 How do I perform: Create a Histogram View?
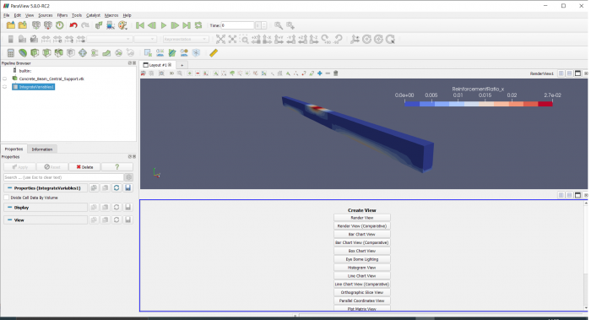pos(362,268)
